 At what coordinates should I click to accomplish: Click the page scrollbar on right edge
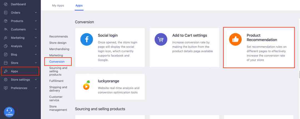[x=299, y=74]
